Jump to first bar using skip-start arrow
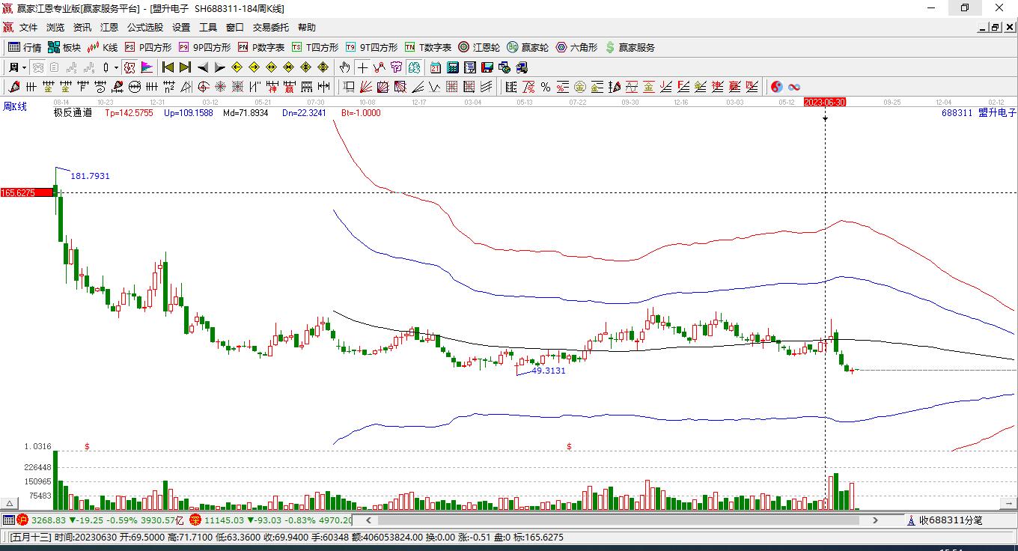 click(168, 67)
